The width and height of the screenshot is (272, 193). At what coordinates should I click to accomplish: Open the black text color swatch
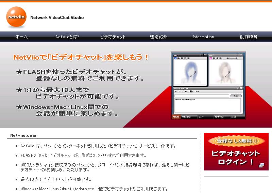(191, 91)
